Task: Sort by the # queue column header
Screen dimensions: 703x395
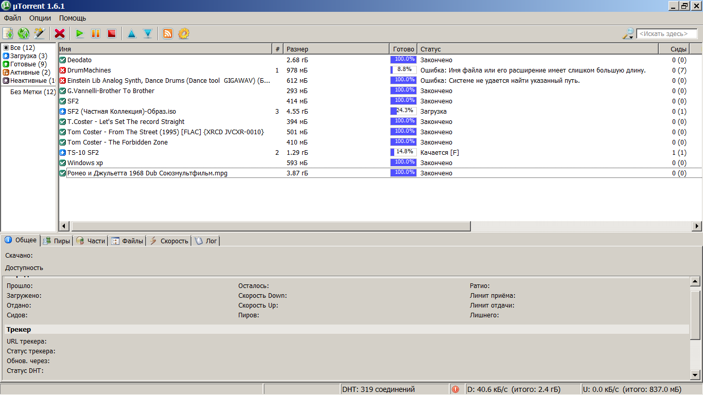Action: (278, 49)
